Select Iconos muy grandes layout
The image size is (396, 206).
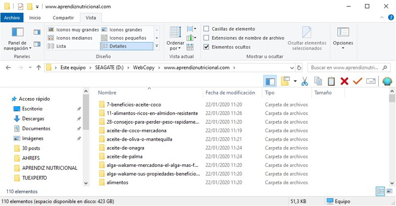point(73,30)
